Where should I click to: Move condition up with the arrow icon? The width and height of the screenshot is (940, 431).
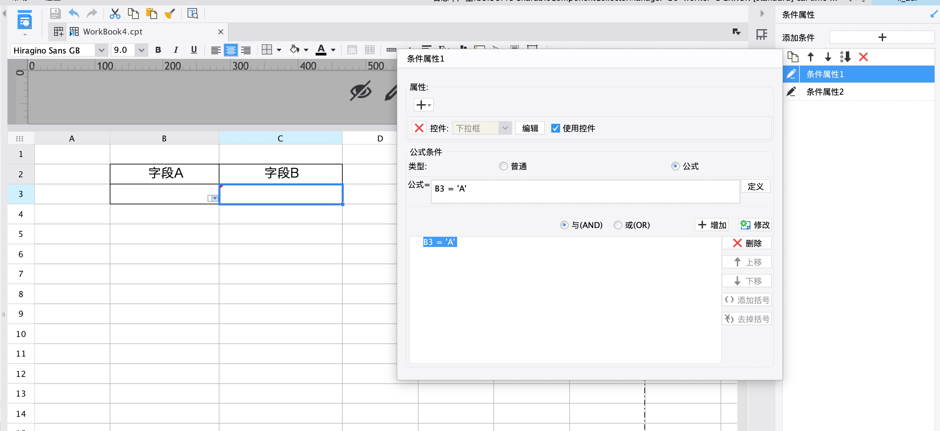click(x=810, y=57)
